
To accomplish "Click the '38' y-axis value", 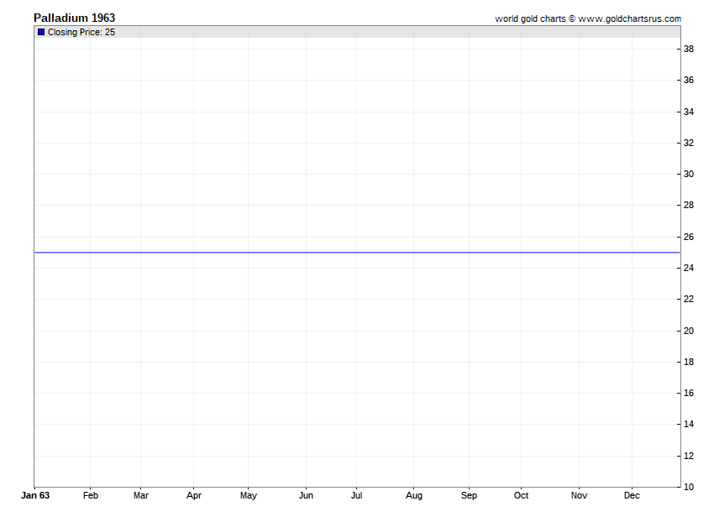I will pyautogui.click(x=689, y=49).
